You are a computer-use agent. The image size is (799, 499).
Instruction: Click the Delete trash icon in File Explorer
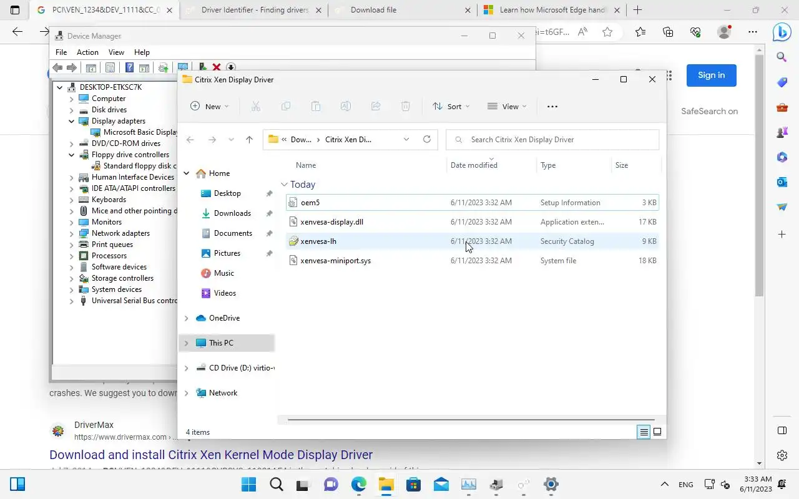(x=405, y=107)
